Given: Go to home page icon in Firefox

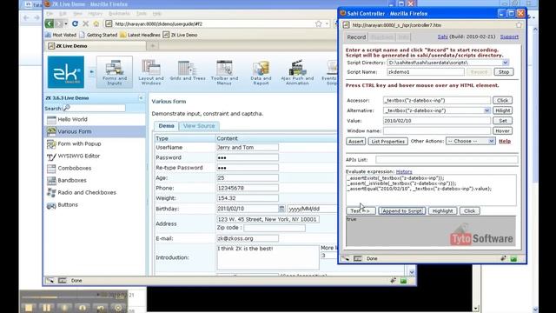Looking at the screenshot, I should tap(96, 23).
